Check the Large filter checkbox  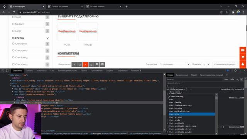(x=13, y=31)
